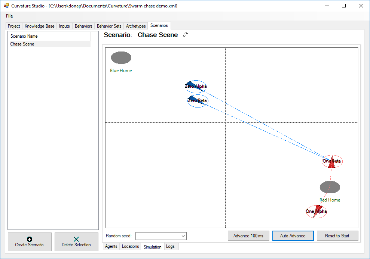Switch to the Knowledge Base tab

[39, 26]
